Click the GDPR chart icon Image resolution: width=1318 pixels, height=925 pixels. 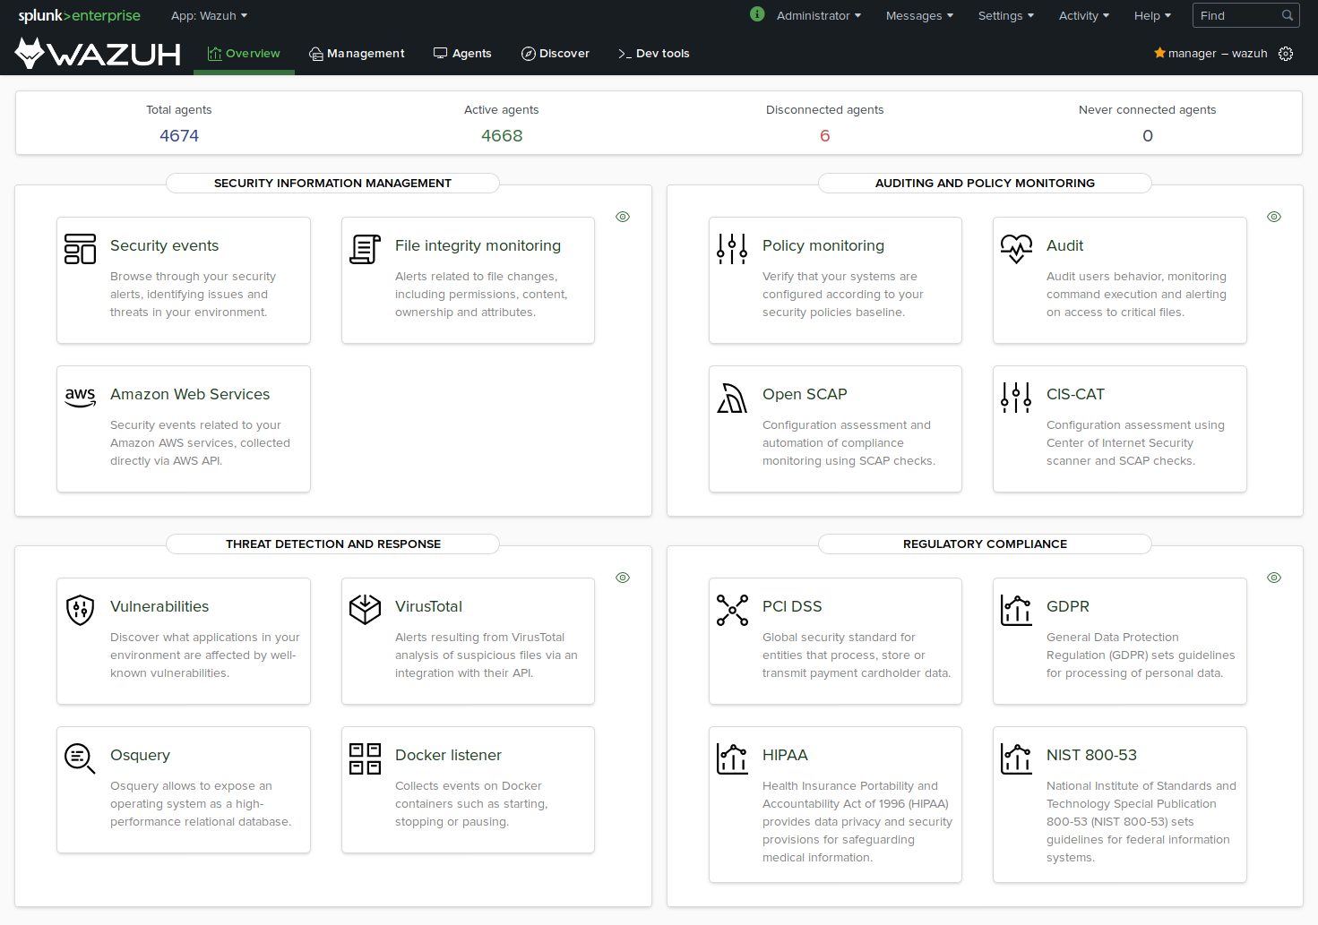click(1016, 610)
